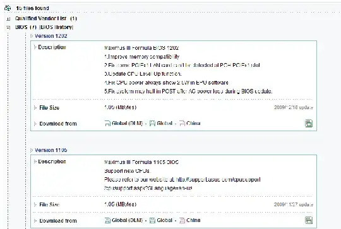The image size is (341, 229).
Task: Download Version 1105 from Global server
Action: pos(164,220)
